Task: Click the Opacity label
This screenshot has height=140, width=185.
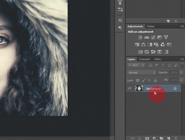Action: point(163,73)
